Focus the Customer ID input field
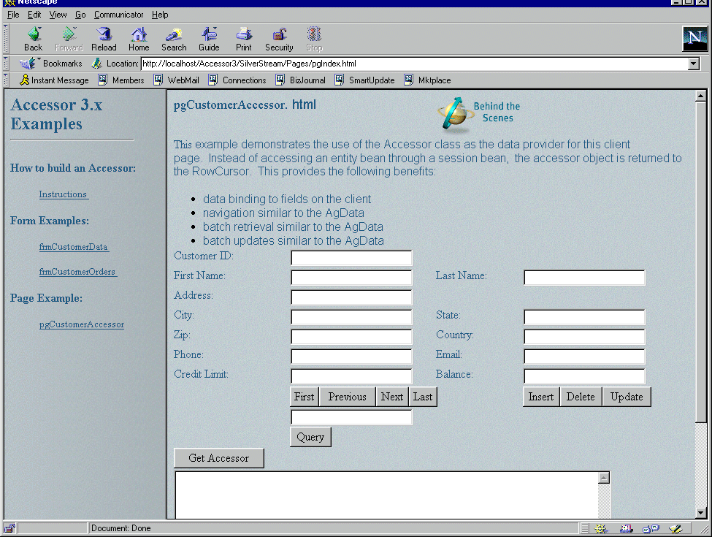712x537 pixels. 351,258
